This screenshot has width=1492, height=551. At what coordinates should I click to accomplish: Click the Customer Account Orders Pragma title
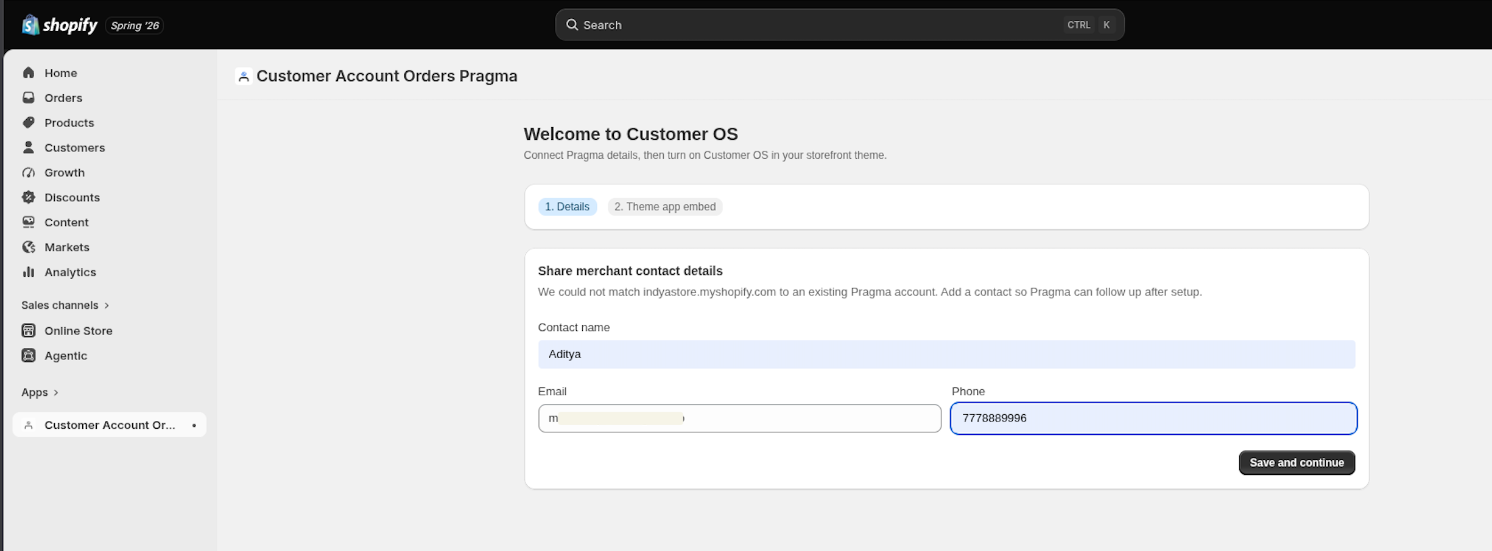point(387,76)
